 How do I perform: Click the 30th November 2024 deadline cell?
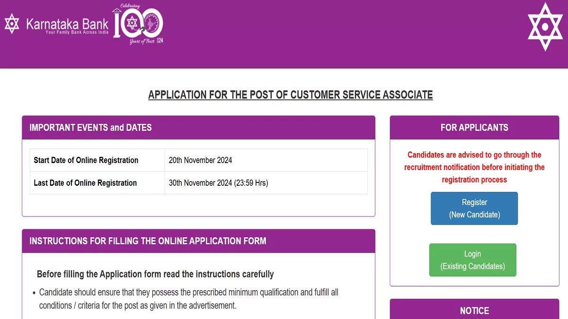click(x=266, y=183)
